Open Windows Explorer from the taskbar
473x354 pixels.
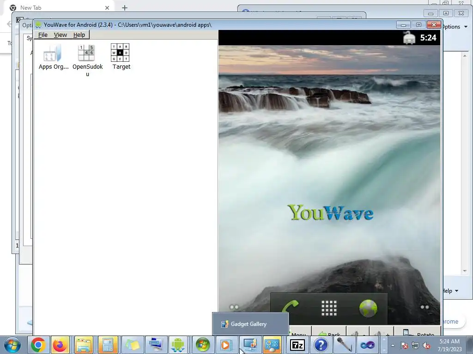tap(84, 345)
